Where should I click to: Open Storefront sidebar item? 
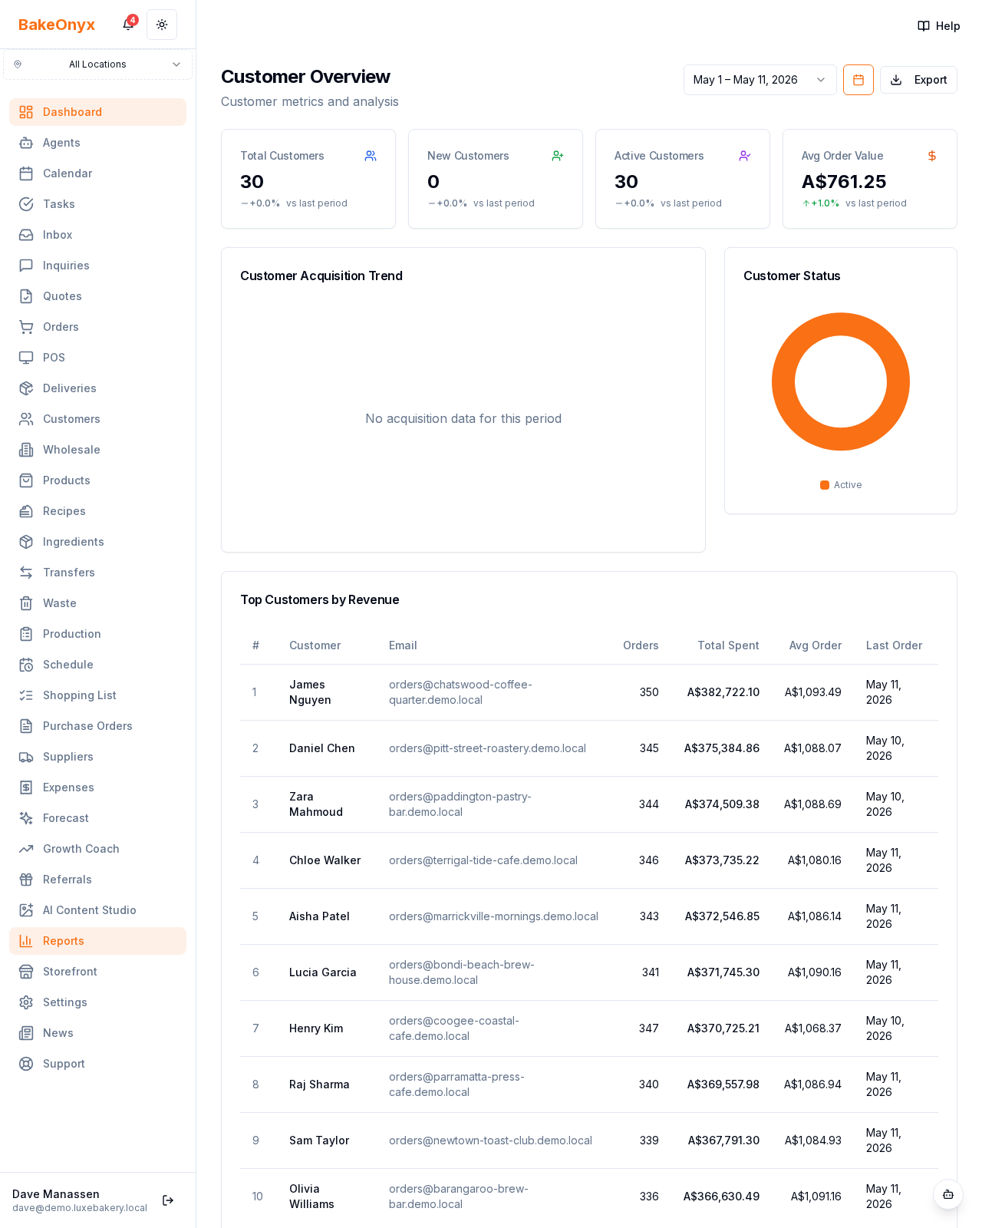(97, 972)
